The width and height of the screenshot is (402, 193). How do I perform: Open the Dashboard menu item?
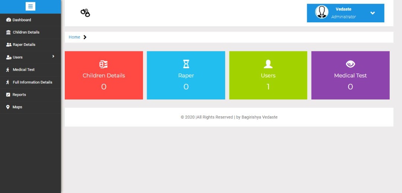pyautogui.click(x=31, y=20)
